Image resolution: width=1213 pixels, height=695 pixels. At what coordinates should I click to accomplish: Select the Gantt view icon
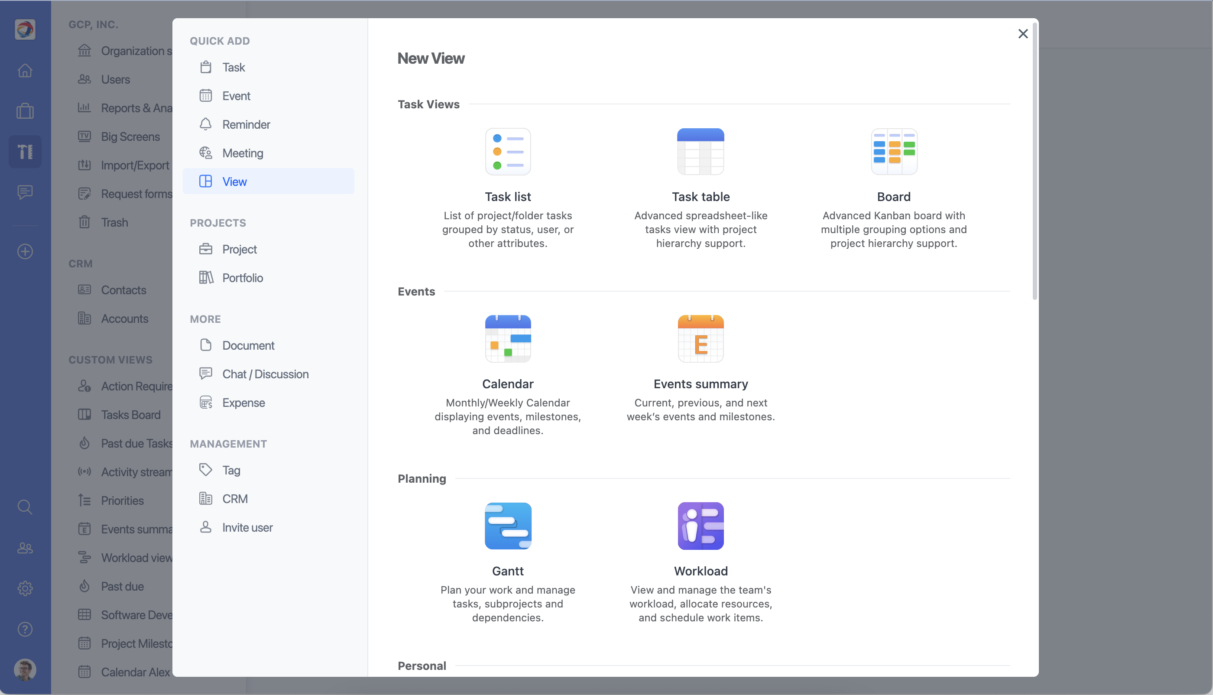pyautogui.click(x=508, y=526)
